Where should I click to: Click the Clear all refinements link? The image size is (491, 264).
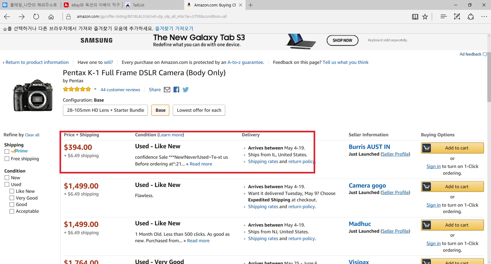(x=32, y=135)
